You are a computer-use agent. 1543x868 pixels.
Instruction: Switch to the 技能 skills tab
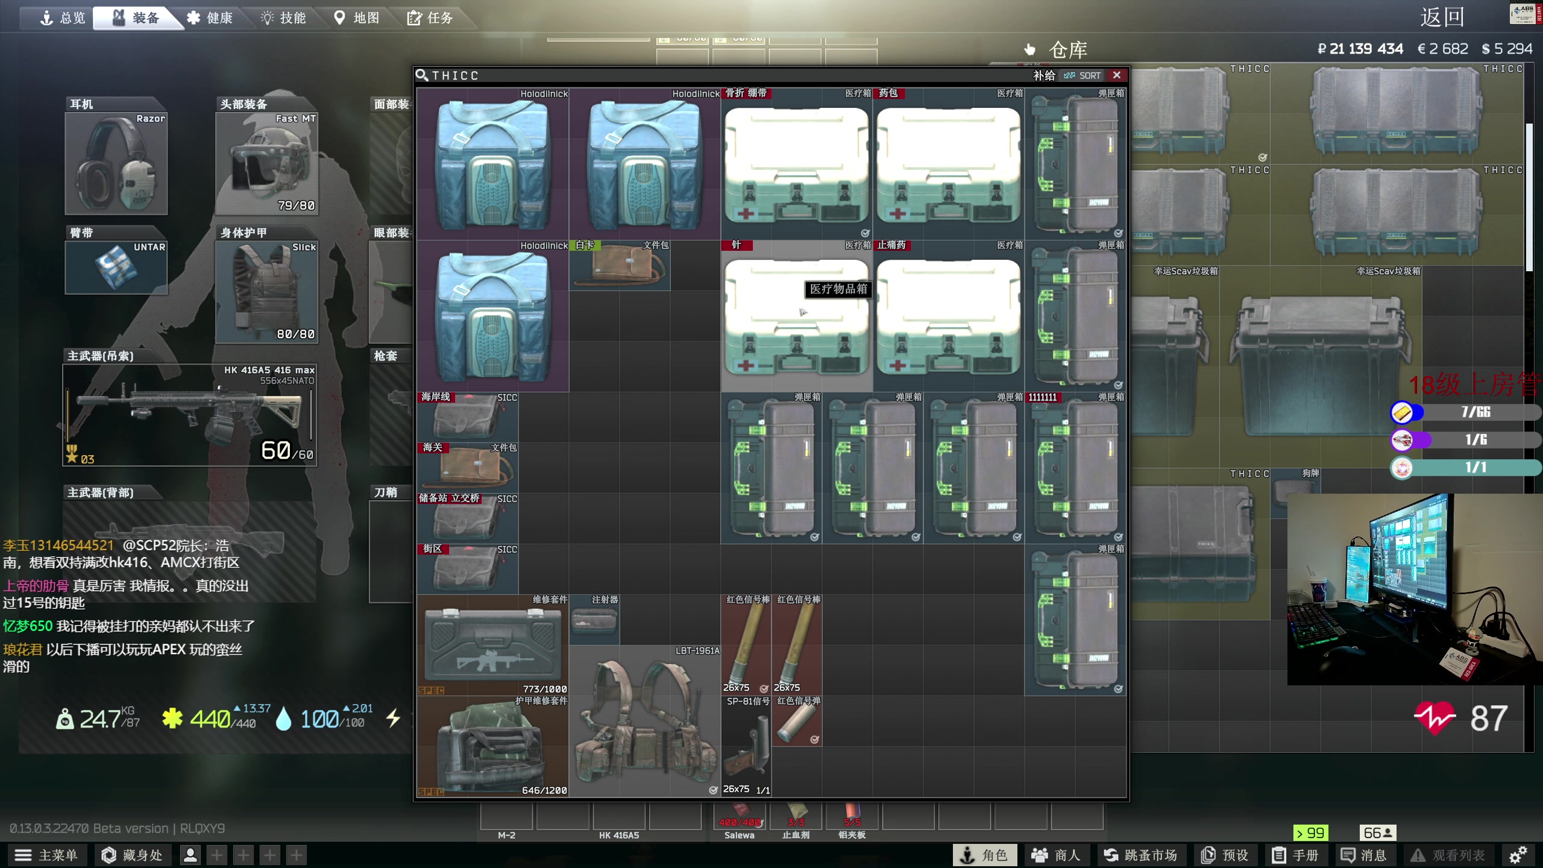[283, 17]
